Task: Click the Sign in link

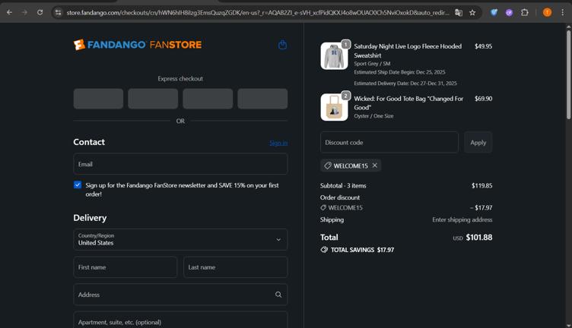Action: pyautogui.click(x=278, y=143)
